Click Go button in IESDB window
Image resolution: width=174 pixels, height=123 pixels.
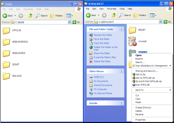coord(76,22)
